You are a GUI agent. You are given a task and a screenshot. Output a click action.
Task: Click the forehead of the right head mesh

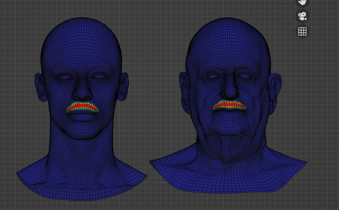(228, 50)
